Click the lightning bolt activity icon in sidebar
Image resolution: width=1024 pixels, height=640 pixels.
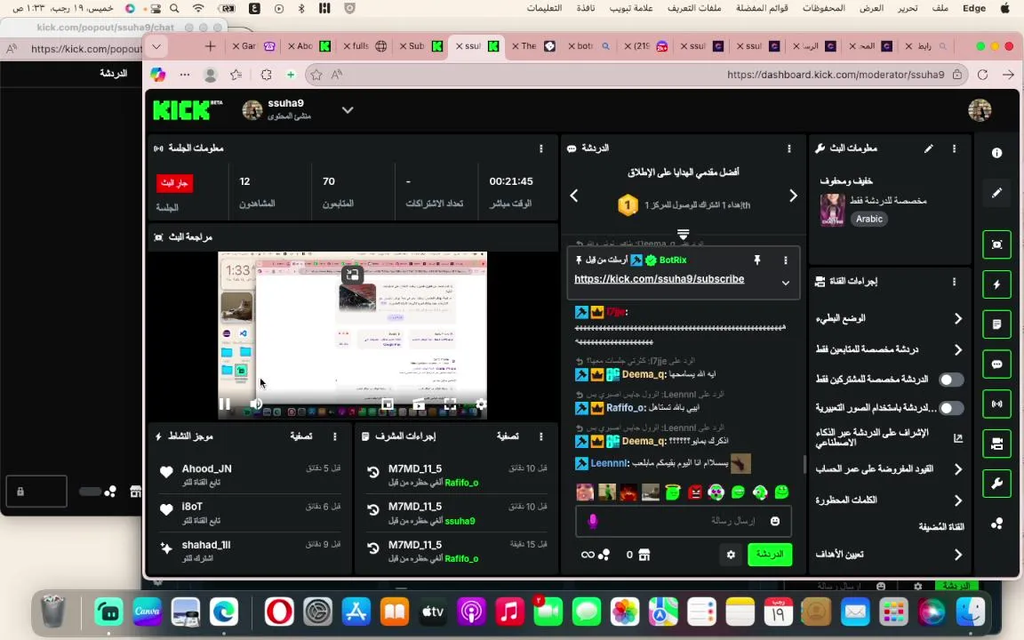[996, 284]
